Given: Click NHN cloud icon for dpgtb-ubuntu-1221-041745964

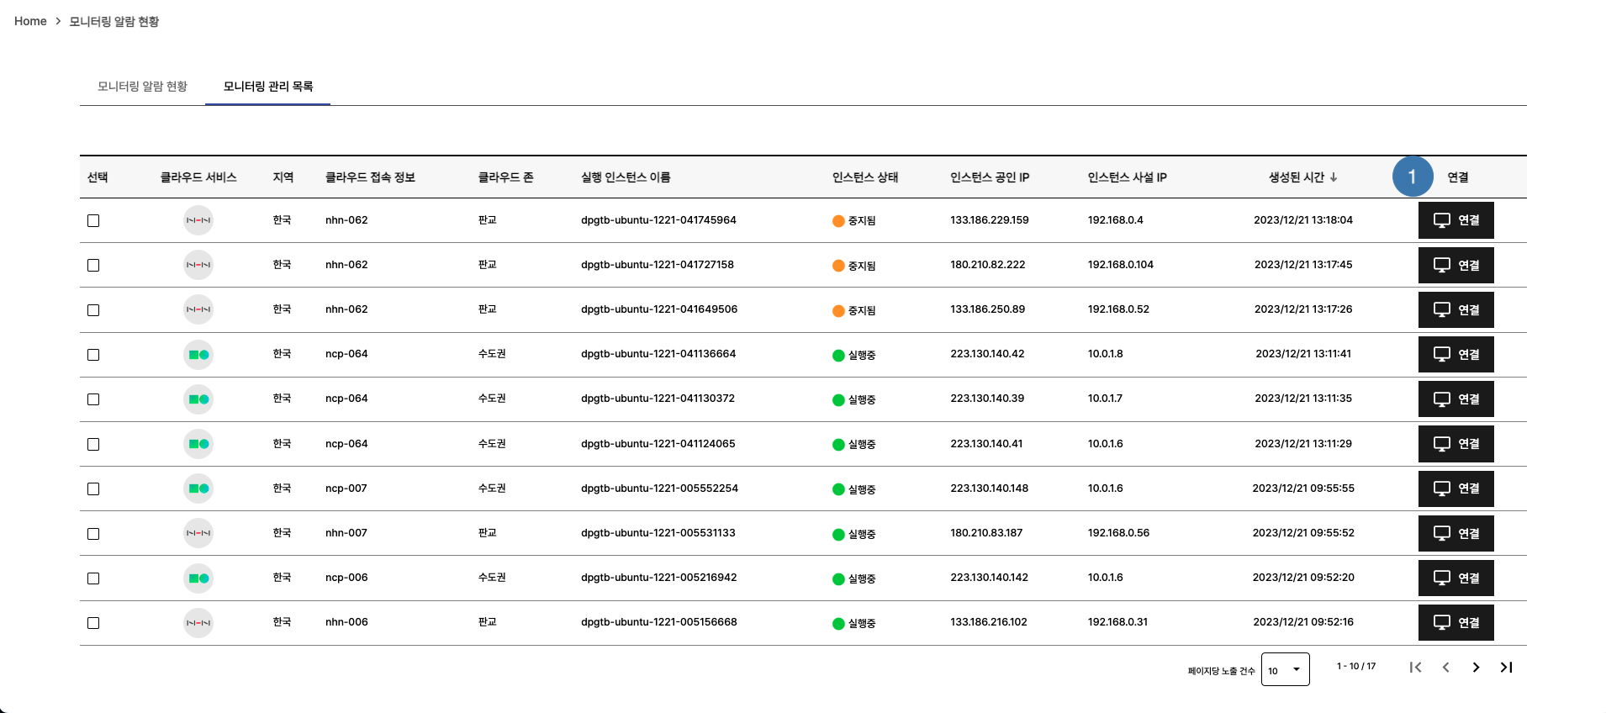Looking at the screenshot, I should (x=198, y=220).
